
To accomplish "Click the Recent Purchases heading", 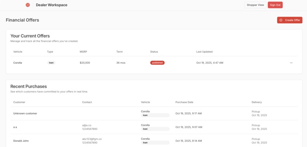I will [29, 86].
